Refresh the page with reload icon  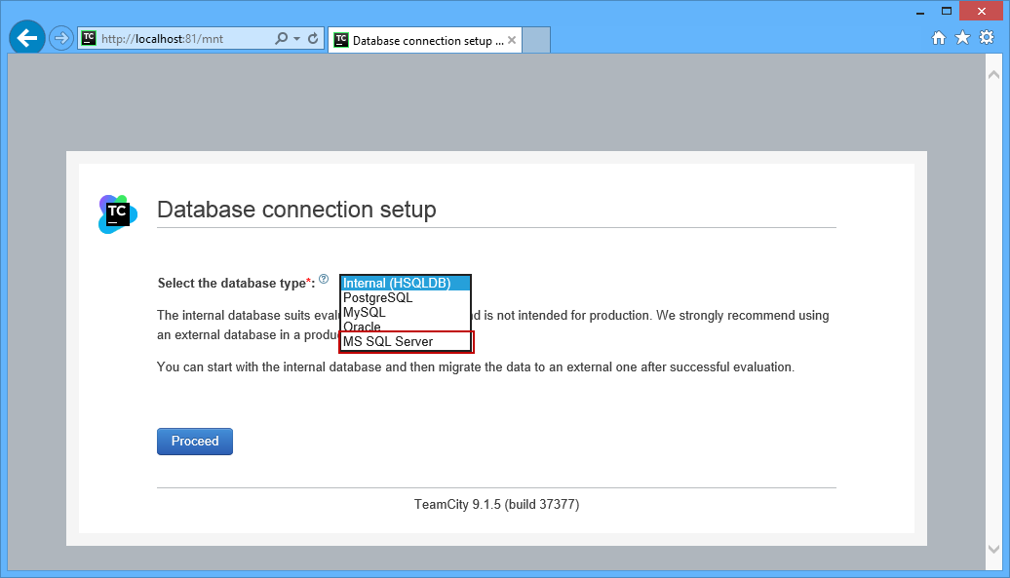[x=313, y=39]
